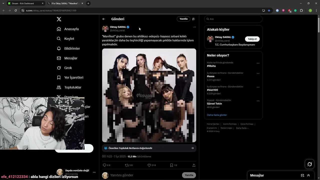This screenshot has height=180, width=320.
Task: Open Yer İşaretleri bookmarks
Action: pyautogui.click(x=70, y=77)
